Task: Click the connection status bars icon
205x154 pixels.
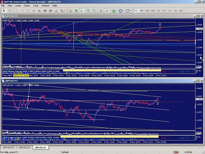Action: tap(176, 152)
